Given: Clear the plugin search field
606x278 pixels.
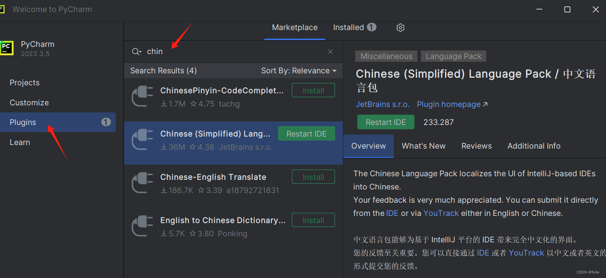Looking at the screenshot, I should pos(330,52).
